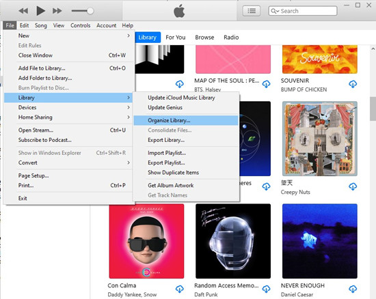Download NEVER ENOUGH from cloud
Viewport: 376px width, 299px height.
click(353, 289)
